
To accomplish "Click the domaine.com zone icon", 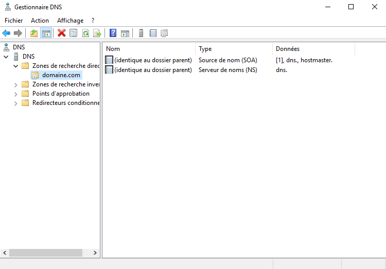I will (x=35, y=75).
